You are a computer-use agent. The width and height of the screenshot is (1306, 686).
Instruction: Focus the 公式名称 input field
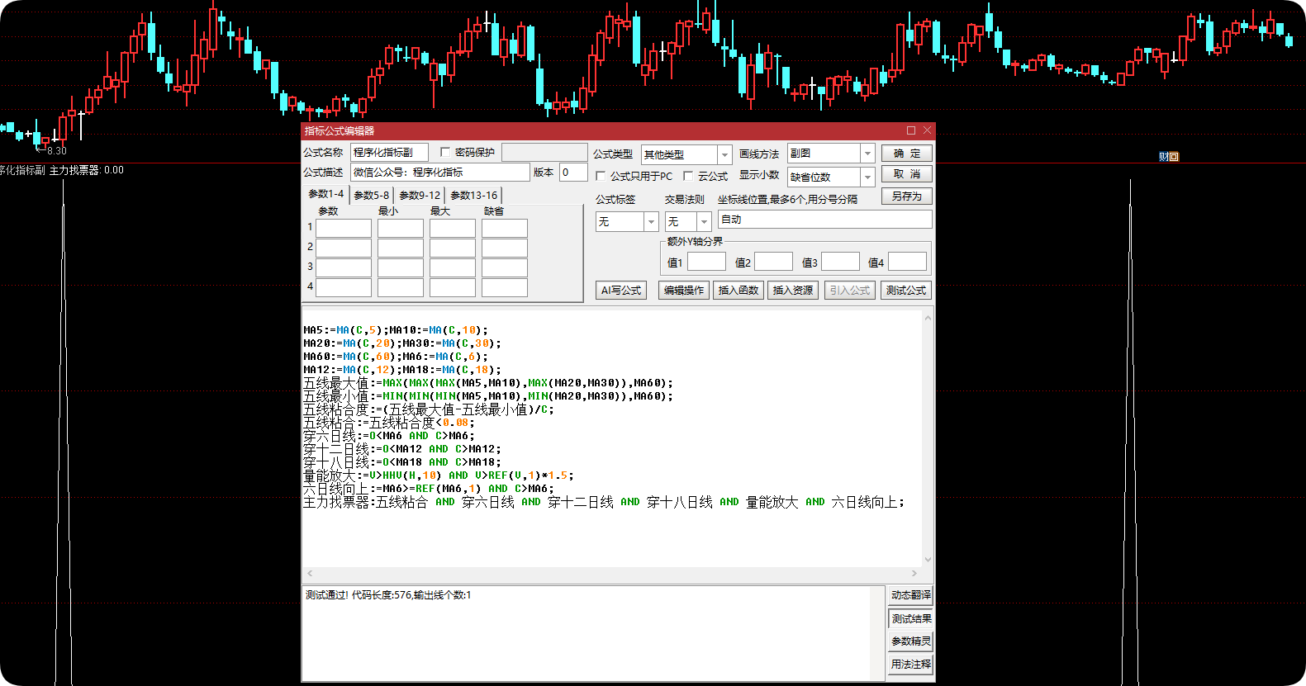point(389,153)
